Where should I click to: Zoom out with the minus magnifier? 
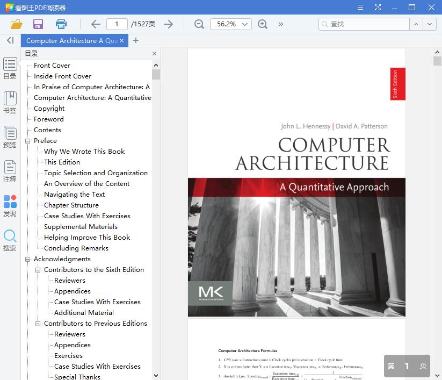[x=199, y=24]
